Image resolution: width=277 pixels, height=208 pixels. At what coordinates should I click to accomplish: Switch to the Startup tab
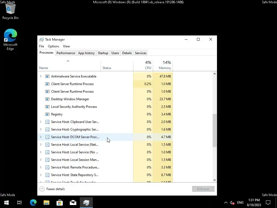(x=103, y=53)
